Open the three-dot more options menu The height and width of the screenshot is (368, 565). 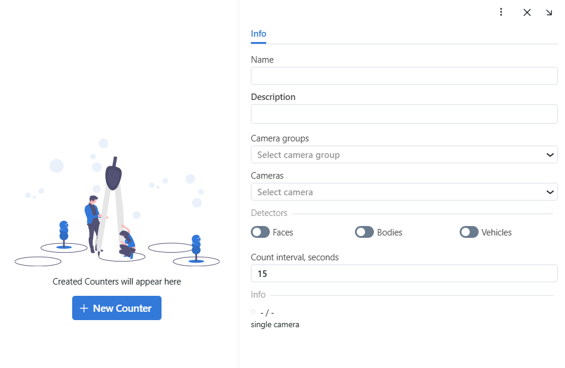501,12
